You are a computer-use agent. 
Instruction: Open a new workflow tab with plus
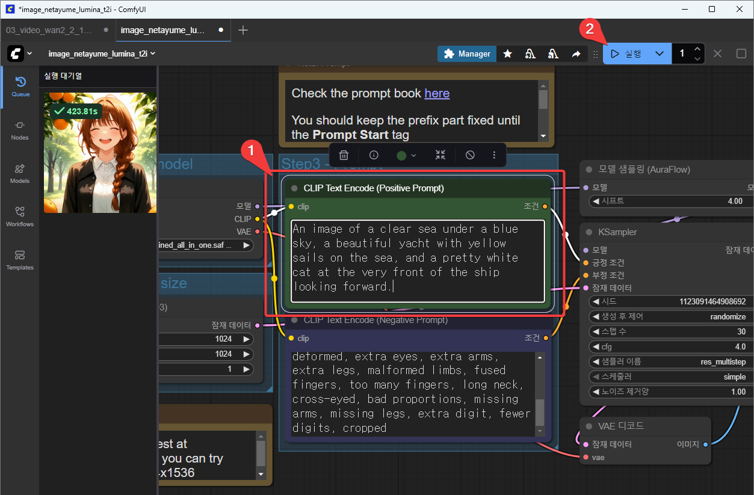[x=243, y=30]
